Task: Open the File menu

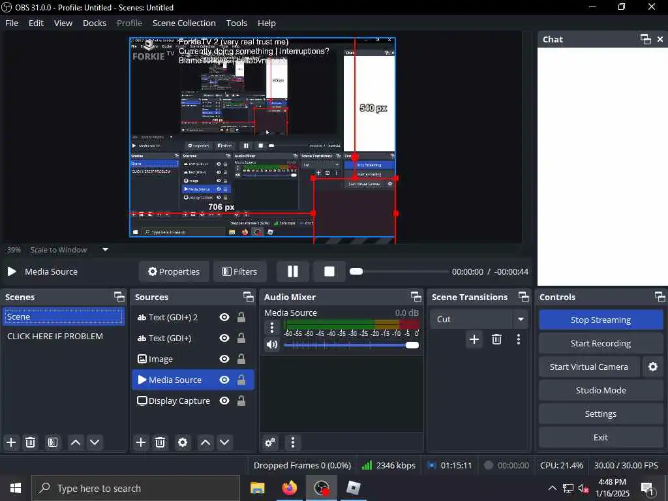Action: 12,23
